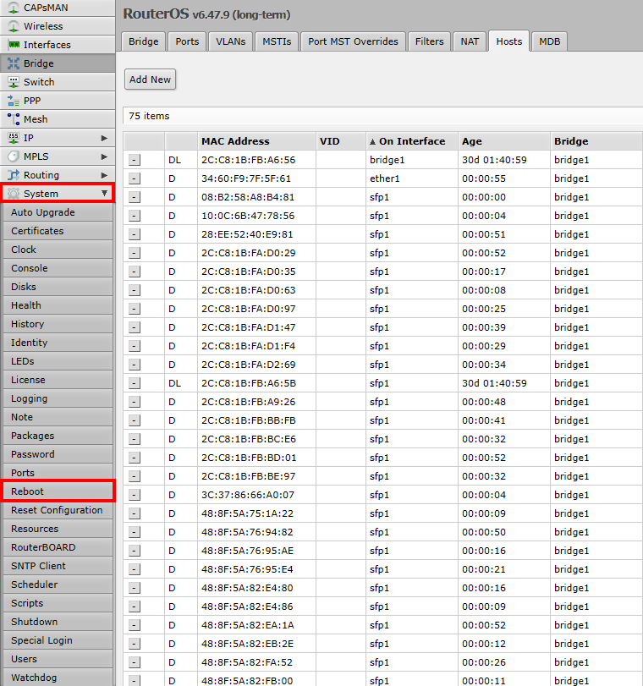Click the Bridge sidebar icon

[x=14, y=63]
